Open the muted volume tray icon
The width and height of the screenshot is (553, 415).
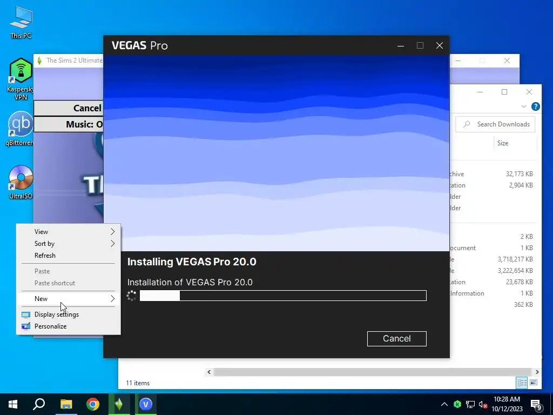pyautogui.click(x=483, y=404)
